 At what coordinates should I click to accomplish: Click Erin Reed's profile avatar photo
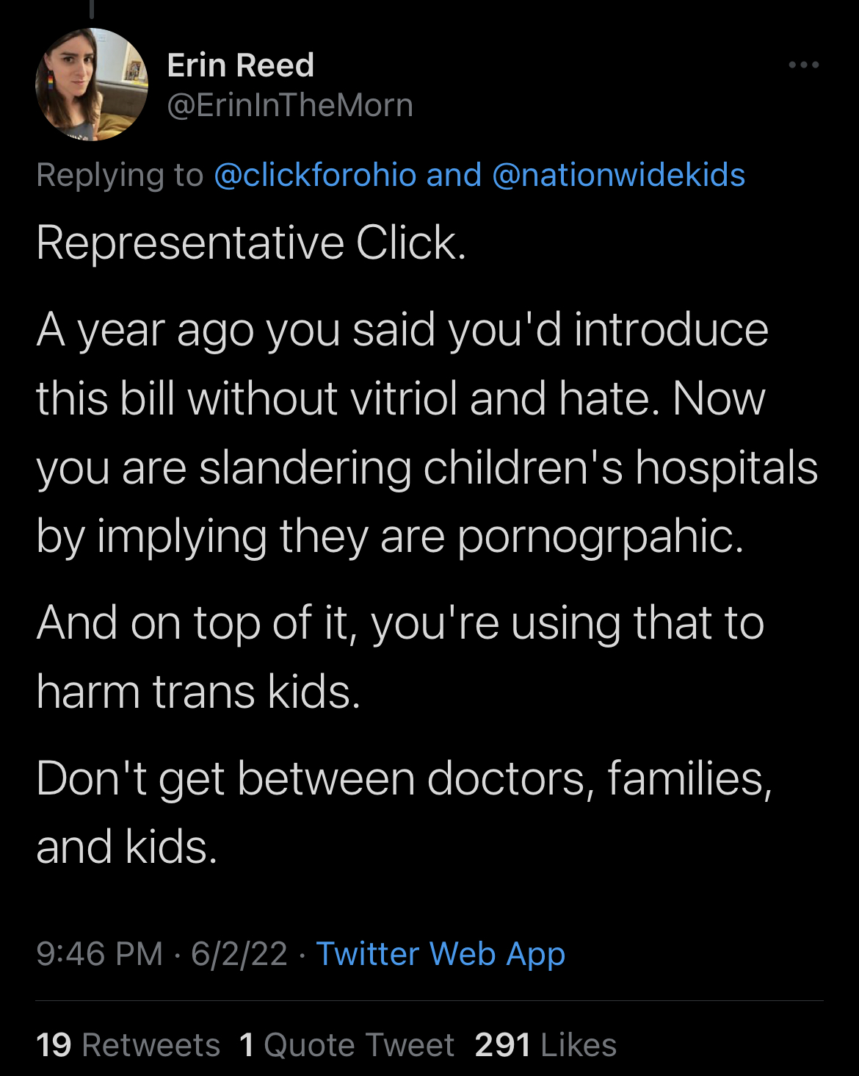(92, 85)
